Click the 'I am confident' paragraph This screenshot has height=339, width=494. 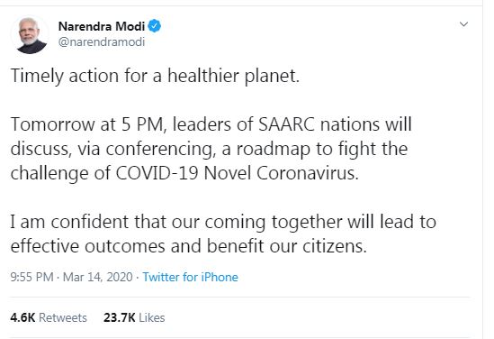pos(223,234)
